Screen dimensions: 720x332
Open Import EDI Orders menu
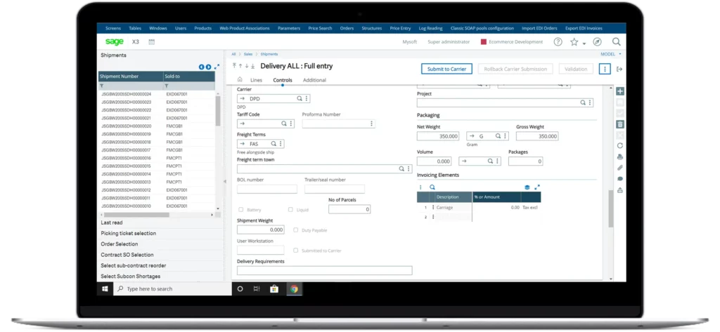point(539,29)
